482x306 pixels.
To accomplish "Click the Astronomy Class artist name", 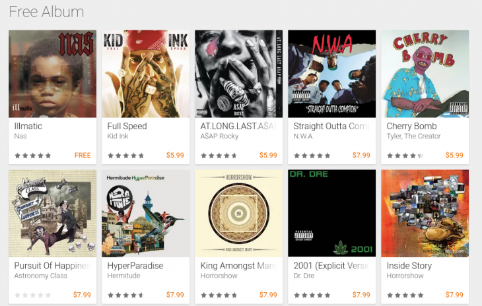I will (x=40, y=276).
